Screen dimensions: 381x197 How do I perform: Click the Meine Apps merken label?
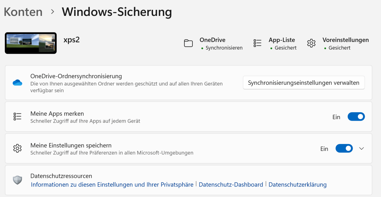click(x=57, y=113)
